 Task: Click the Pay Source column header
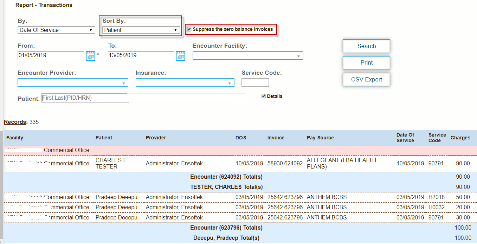pos(320,138)
